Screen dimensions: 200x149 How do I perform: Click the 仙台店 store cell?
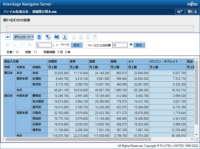40,84
